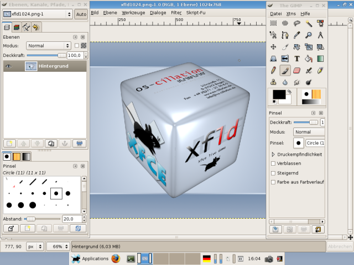
Task: Select the Perspective tool
Action: (x=273, y=59)
